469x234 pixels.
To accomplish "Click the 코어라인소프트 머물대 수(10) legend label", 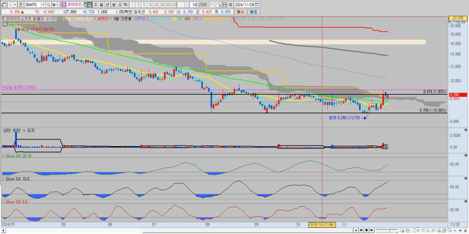I will tap(31, 18).
